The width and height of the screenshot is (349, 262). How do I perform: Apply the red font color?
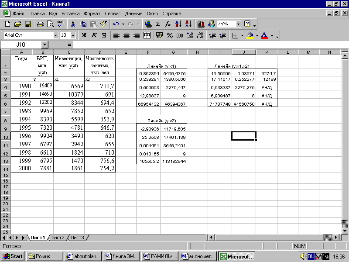264,35
